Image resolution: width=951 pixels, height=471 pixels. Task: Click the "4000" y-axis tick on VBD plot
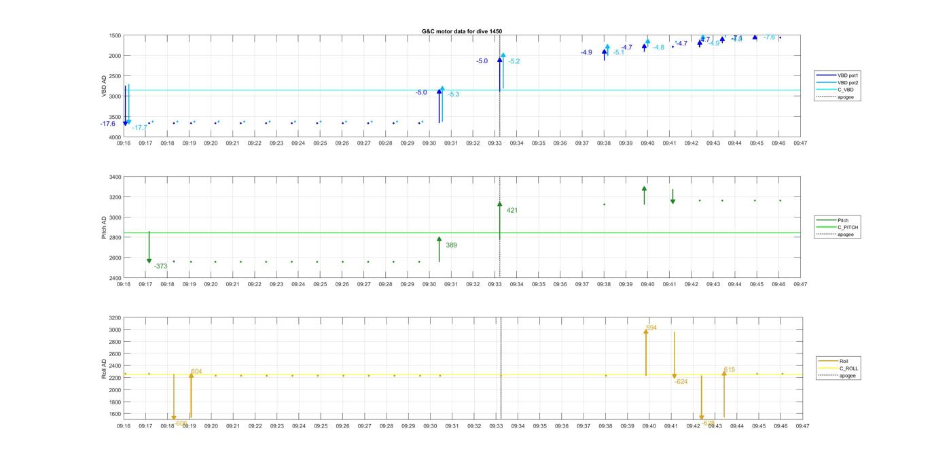click(x=115, y=137)
